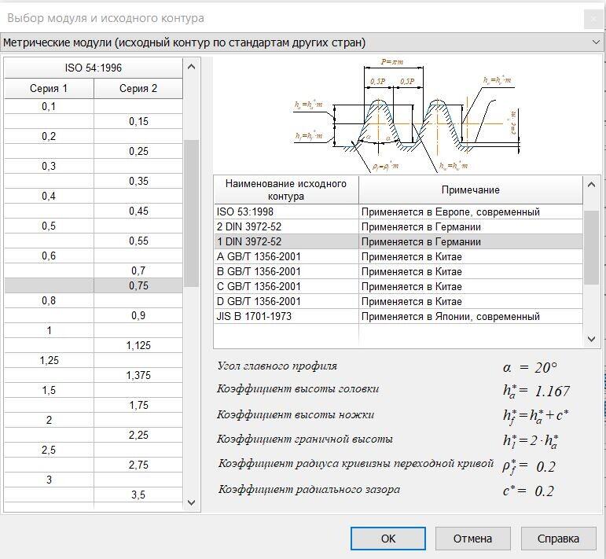Viewport: 606px width, 559px height.
Task: Click scroll-up arrow of module list
Action: pos(191,67)
